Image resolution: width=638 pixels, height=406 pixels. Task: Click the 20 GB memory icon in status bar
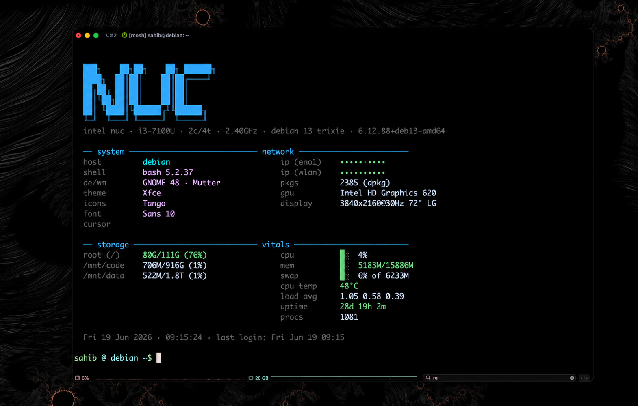click(251, 378)
